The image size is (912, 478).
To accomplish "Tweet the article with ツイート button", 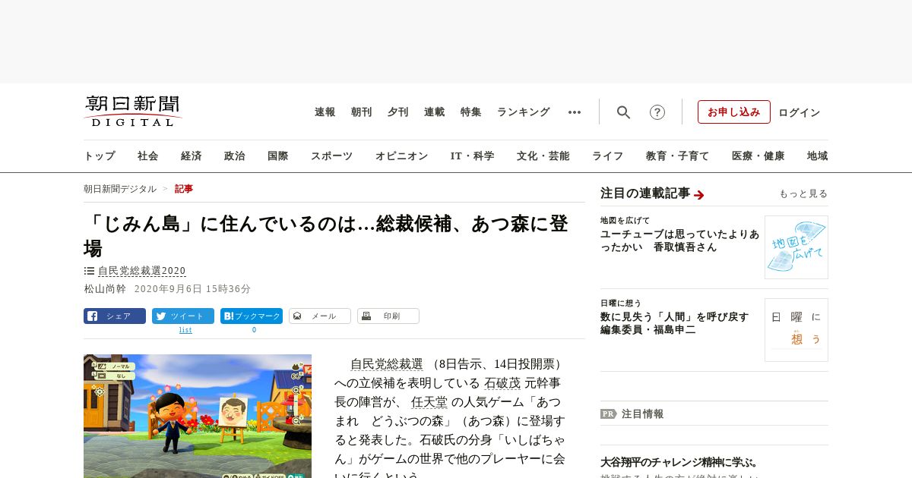I will [183, 316].
